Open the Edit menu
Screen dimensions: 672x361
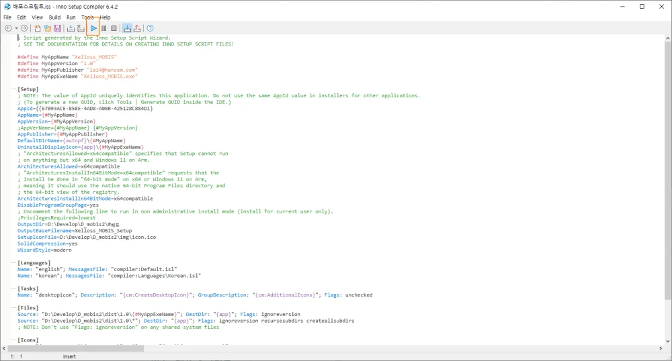click(x=22, y=17)
